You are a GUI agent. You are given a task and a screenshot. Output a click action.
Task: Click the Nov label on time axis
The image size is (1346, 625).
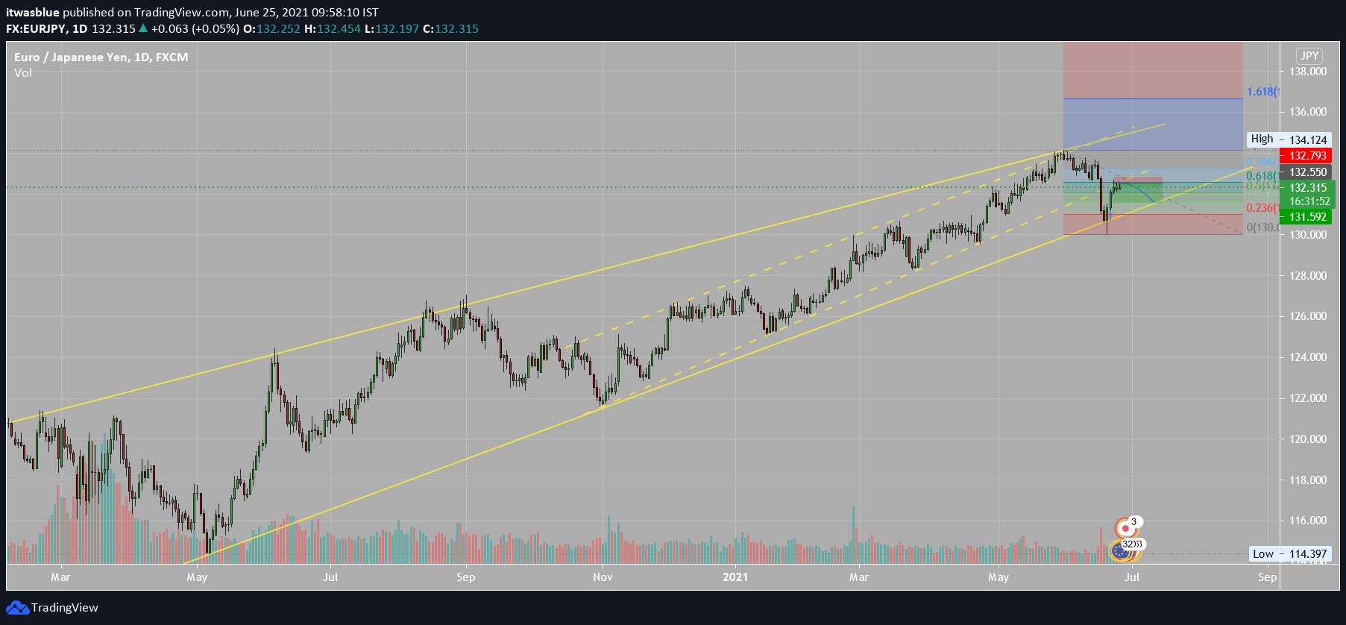coord(603,577)
